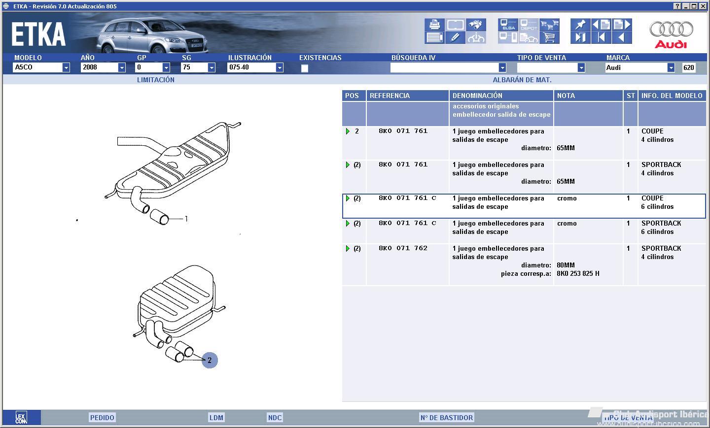710x428 pixels.
Task: Open the GP dropdown arrow
Action: (166, 68)
